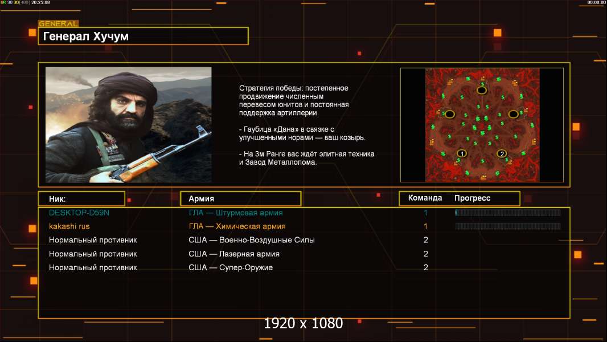This screenshot has width=607, height=342.
Task: Click start position marker 1 on the minimap
Action: click(x=461, y=153)
